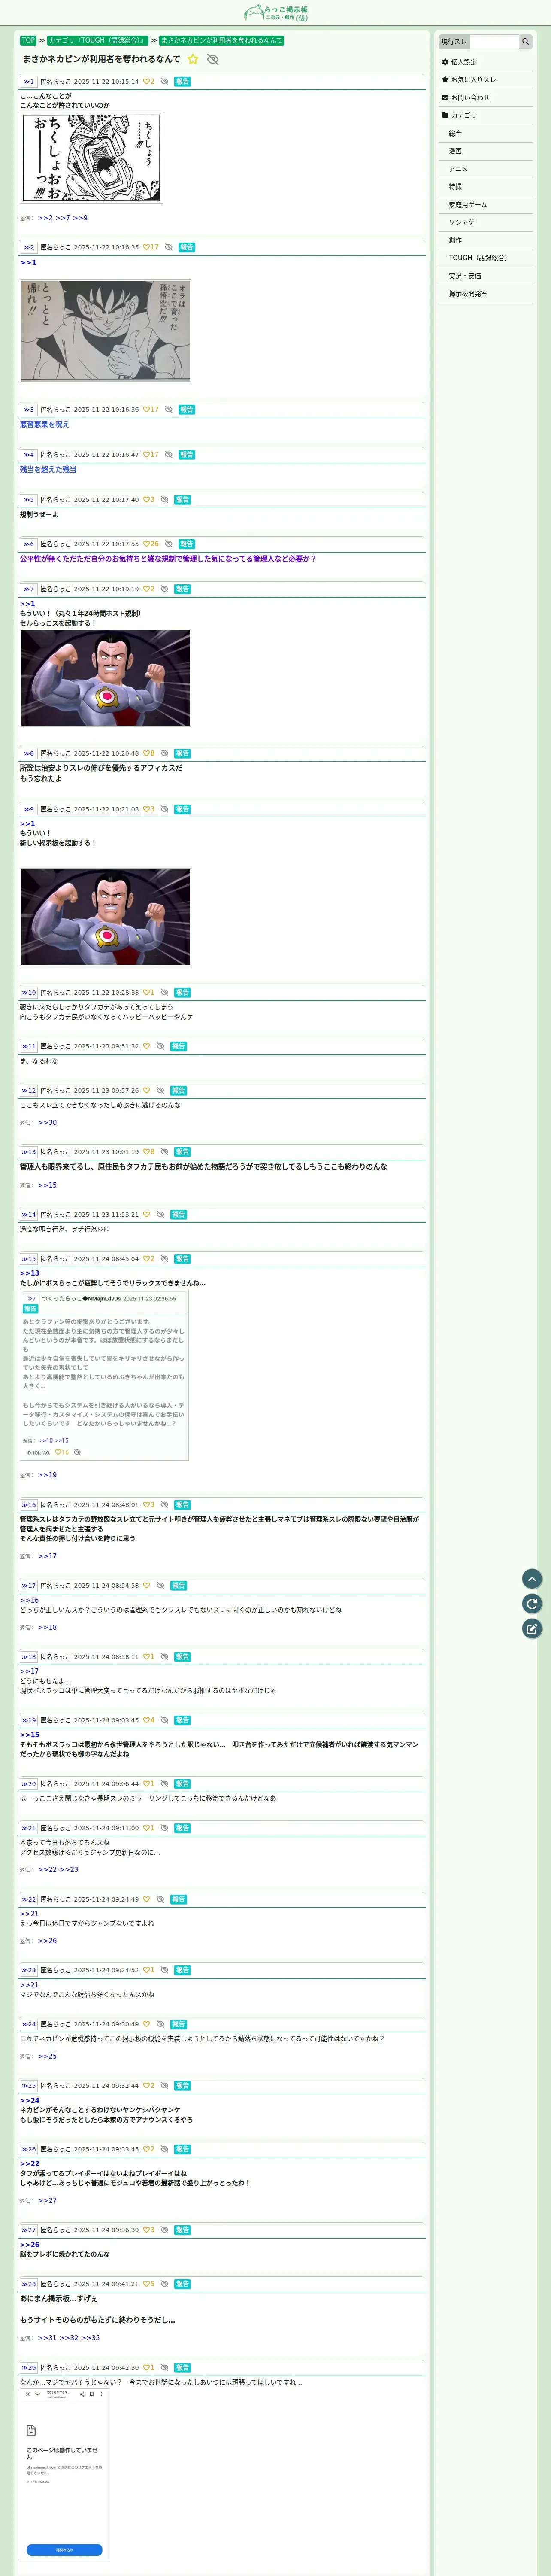The width and height of the screenshot is (551, 2576).
Task: Hide post 2 with eye-slash icon
Action: coord(169,247)
